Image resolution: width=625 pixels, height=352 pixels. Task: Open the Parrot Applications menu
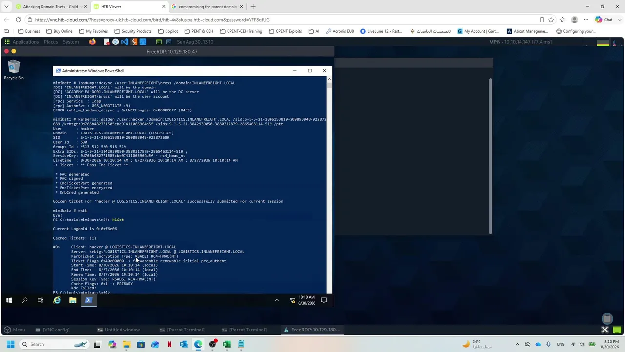tap(25, 42)
